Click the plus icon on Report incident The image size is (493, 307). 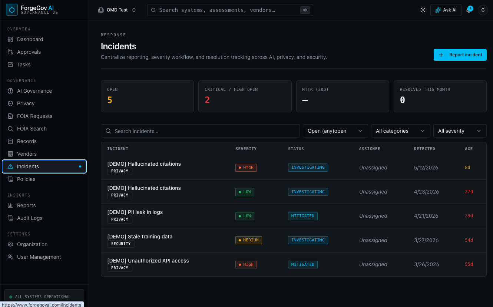coord(441,55)
